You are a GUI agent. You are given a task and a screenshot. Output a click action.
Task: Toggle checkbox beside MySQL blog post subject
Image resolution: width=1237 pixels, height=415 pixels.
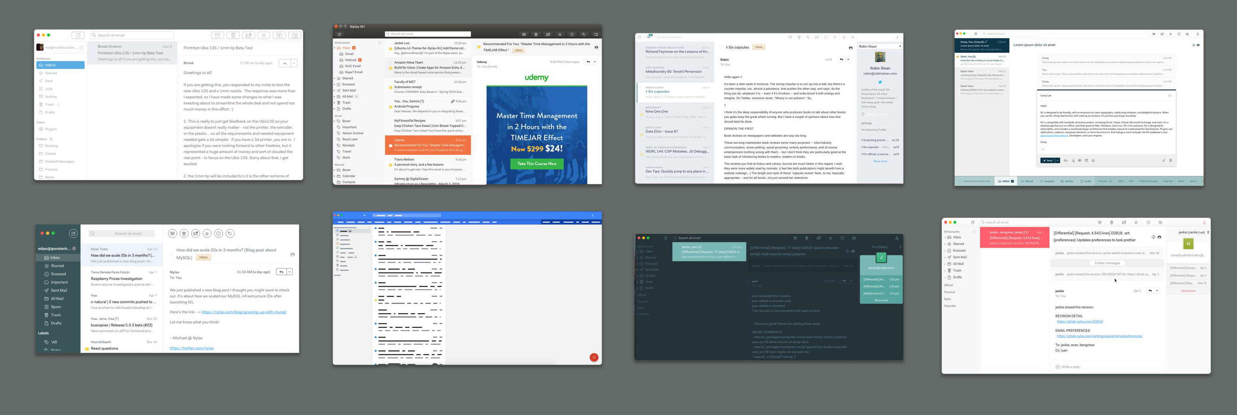[171, 254]
